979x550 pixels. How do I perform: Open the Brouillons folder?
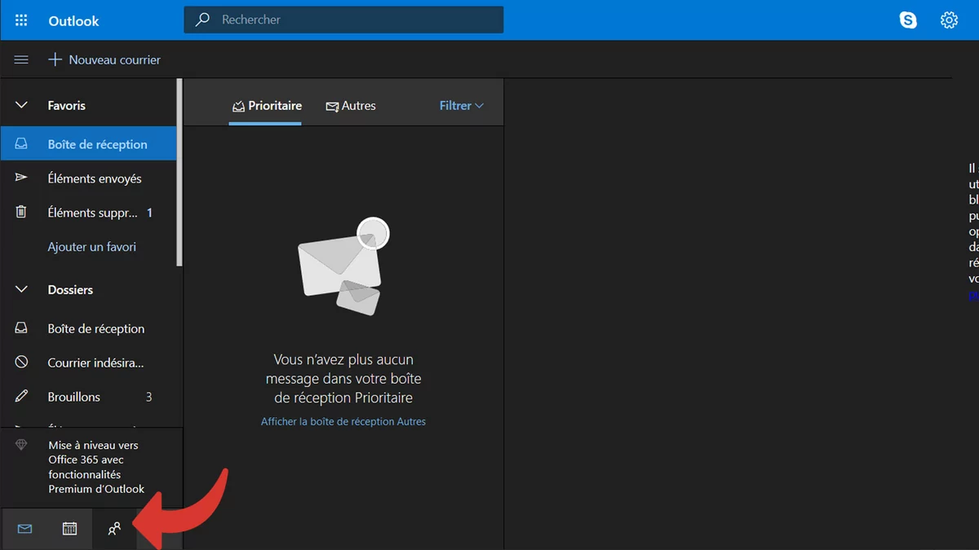[74, 397]
